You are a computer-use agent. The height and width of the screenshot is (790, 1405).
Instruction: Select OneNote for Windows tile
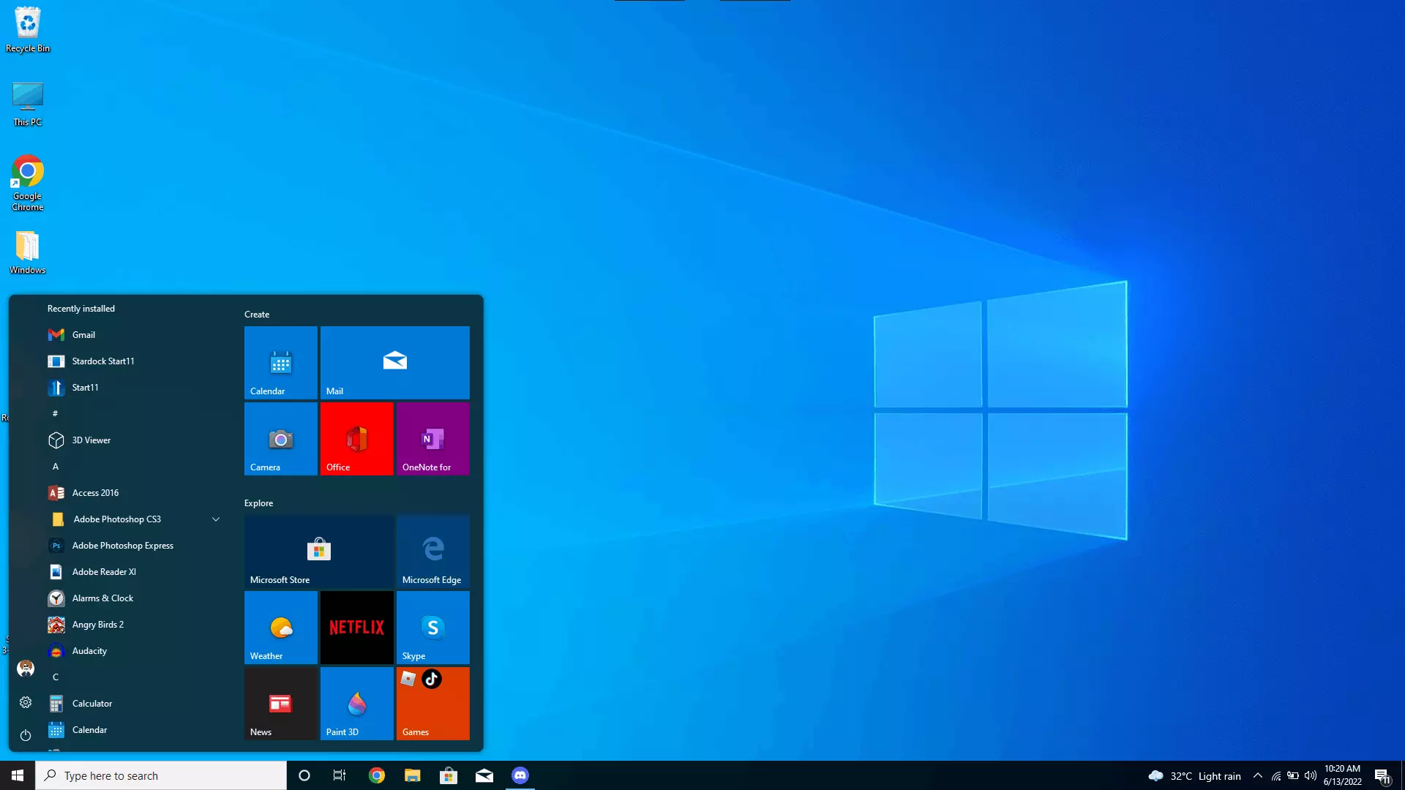(x=432, y=439)
